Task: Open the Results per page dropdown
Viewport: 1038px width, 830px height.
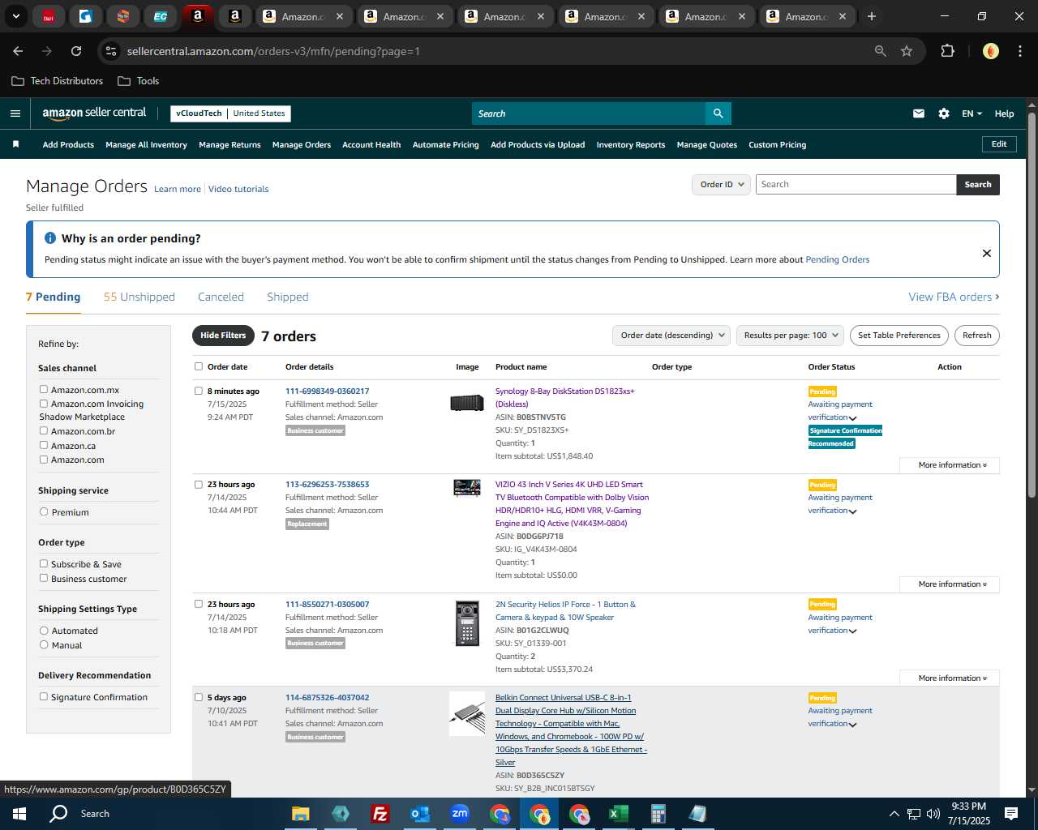Action: click(x=791, y=336)
